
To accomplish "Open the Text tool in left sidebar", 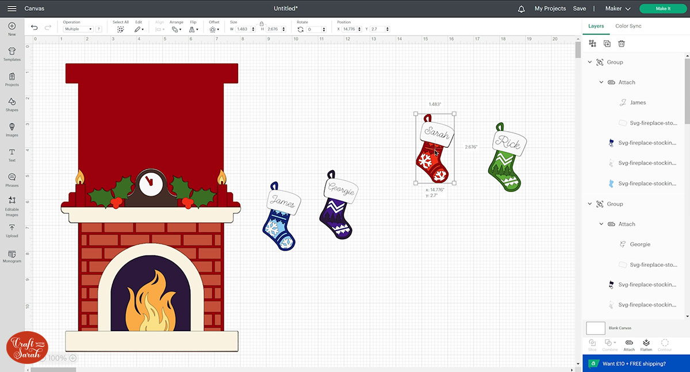I will (11, 154).
